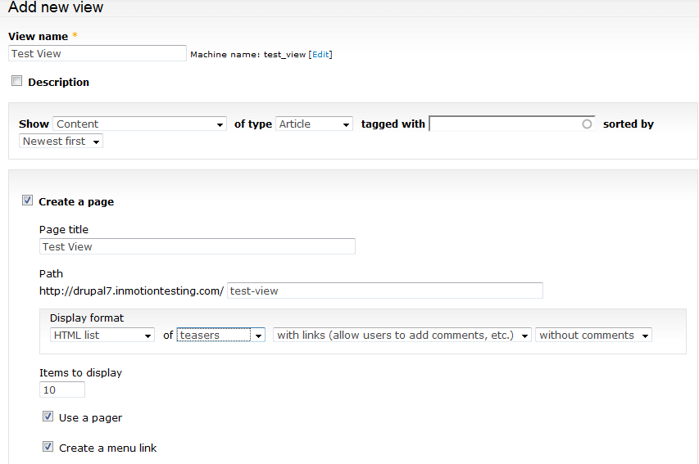
Task: Click the Path field containing test-view
Action: click(384, 291)
